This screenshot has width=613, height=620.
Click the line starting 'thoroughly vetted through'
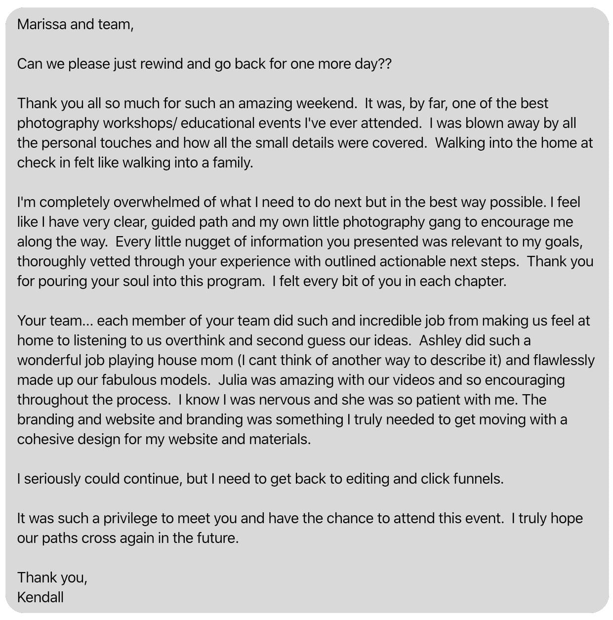click(x=305, y=261)
